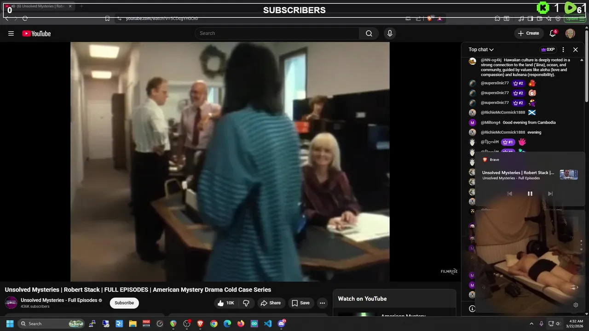This screenshot has width=589, height=331.
Task: Expand the Top chat dropdown
Action: [x=481, y=50]
